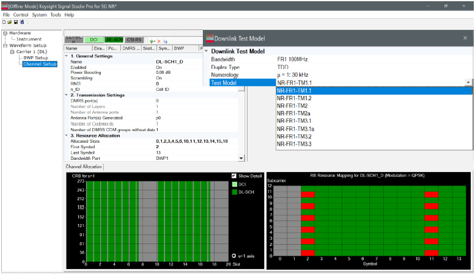Click the DMRS column header
475x274 pixels.
click(x=131, y=48)
